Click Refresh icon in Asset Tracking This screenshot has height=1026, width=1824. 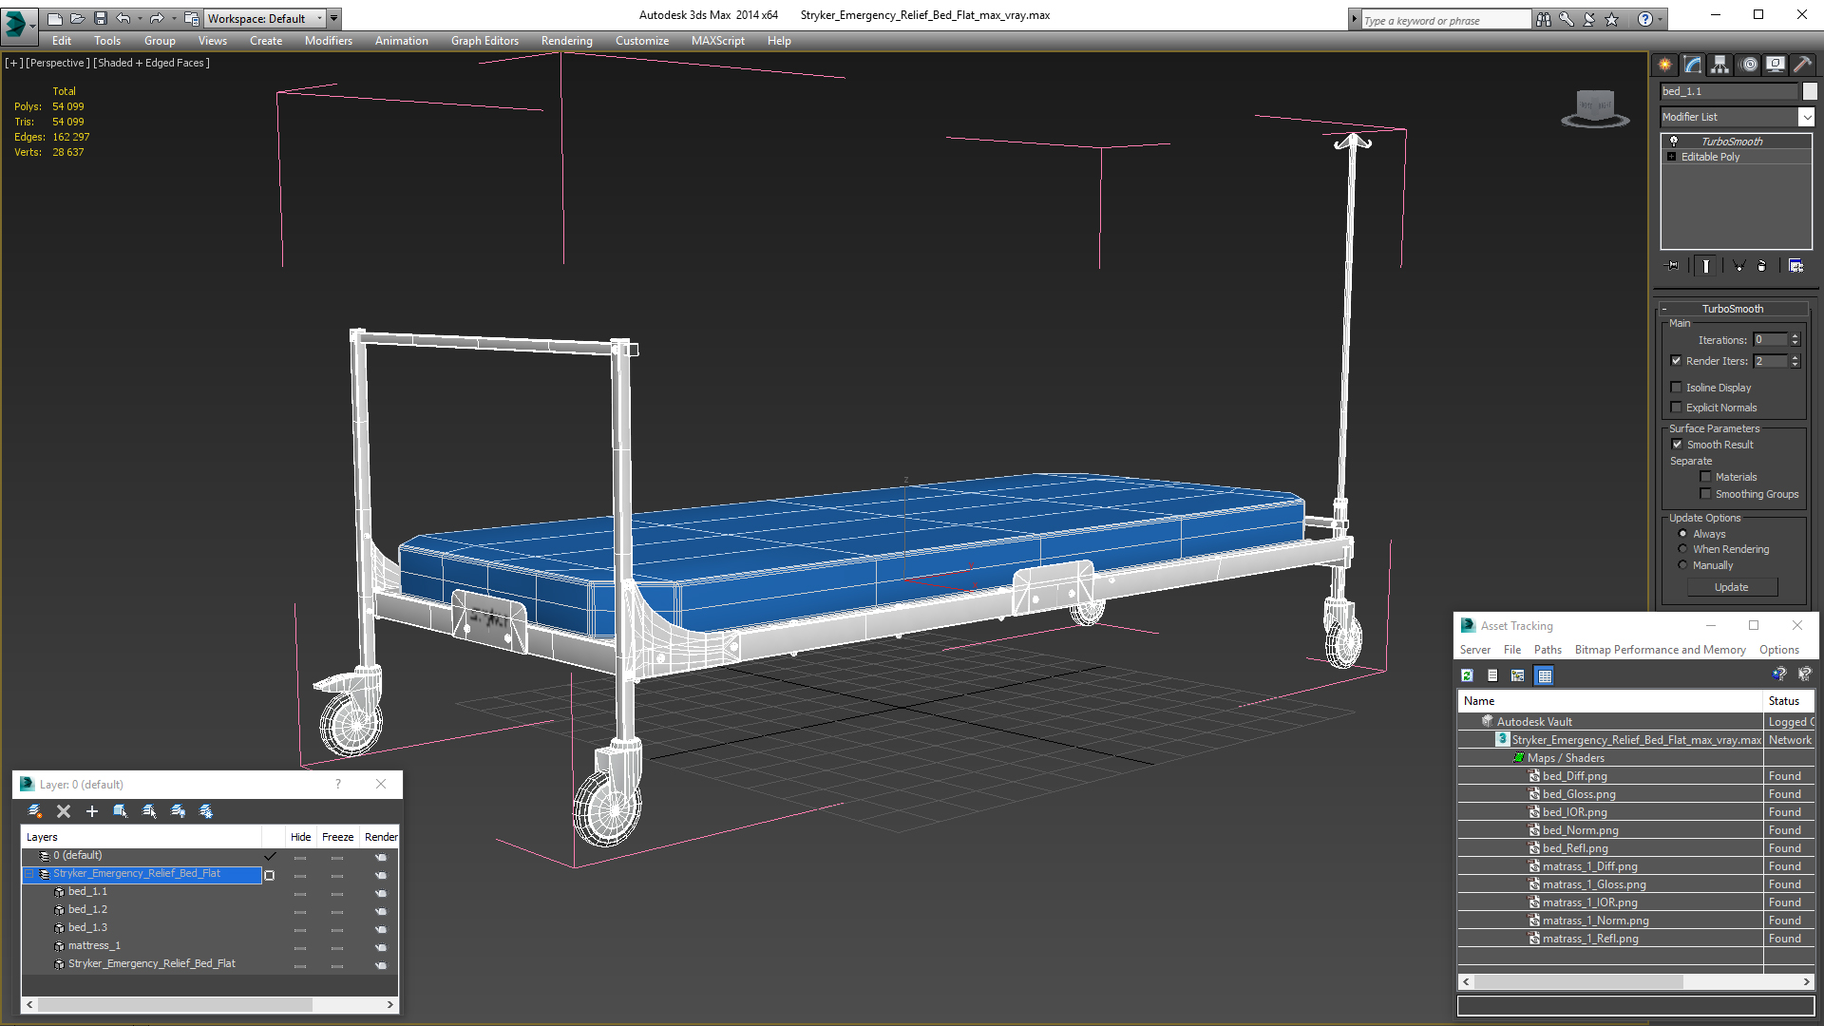pyautogui.click(x=1468, y=675)
